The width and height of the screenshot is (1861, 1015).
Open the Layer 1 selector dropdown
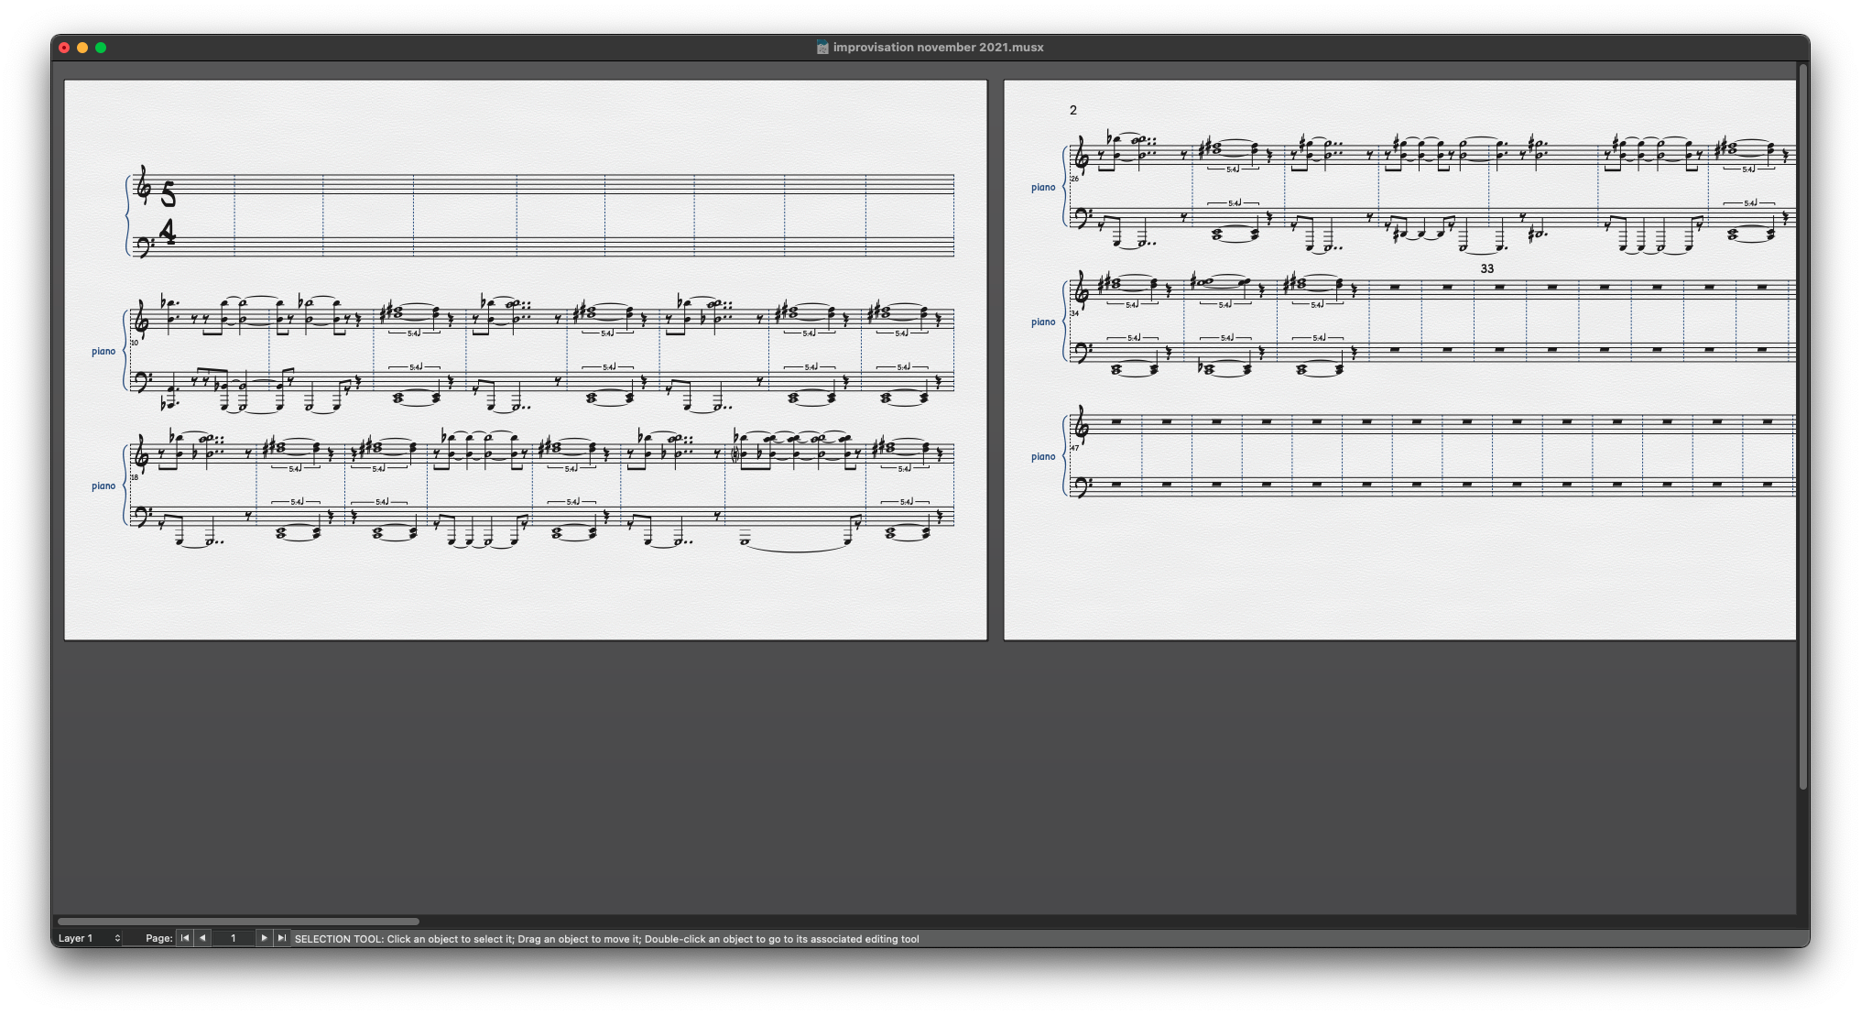(x=89, y=938)
